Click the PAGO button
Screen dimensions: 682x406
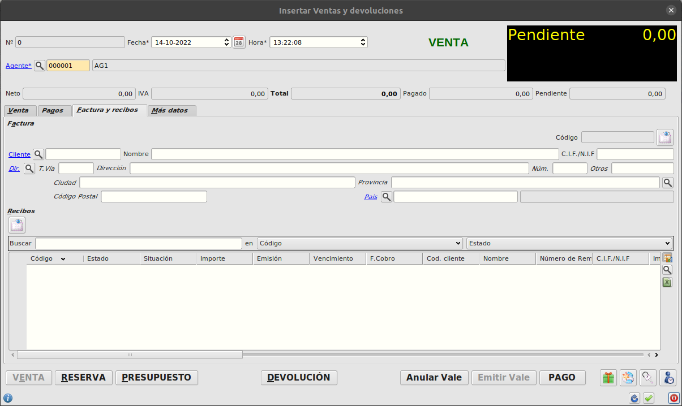[x=562, y=378]
